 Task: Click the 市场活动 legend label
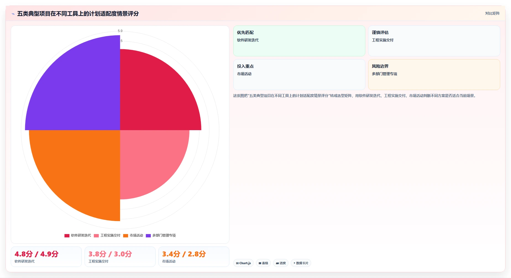pos(136,235)
